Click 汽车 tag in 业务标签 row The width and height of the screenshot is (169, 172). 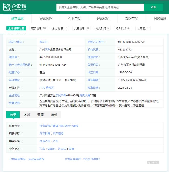tap(42, 149)
